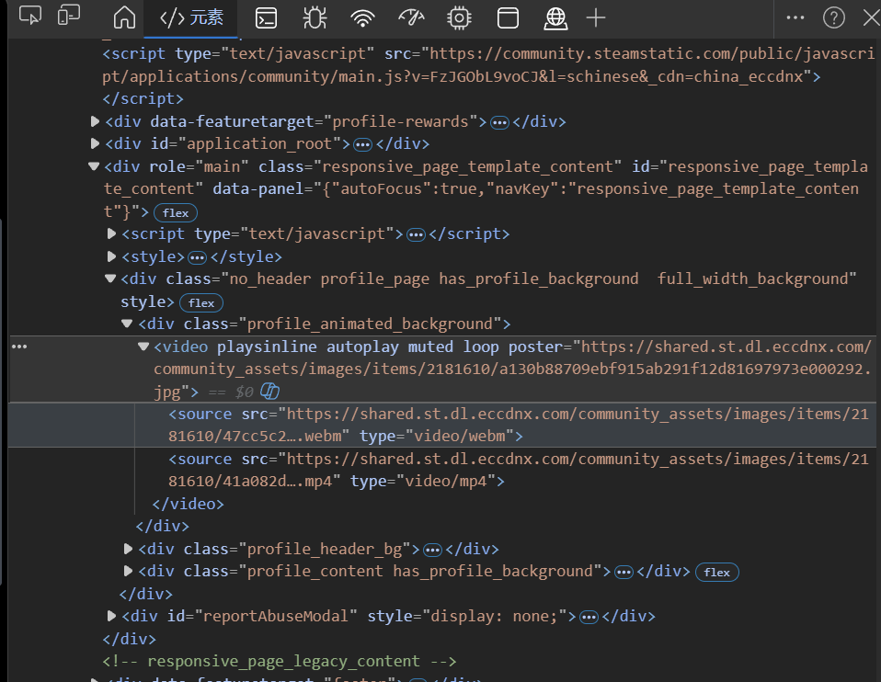Close the DevTools panel
This screenshot has height=682, width=881.
click(x=872, y=18)
